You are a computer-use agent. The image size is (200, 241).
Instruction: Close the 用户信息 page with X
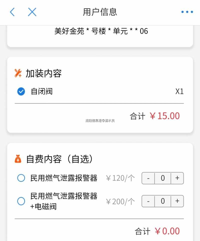click(32, 12)
